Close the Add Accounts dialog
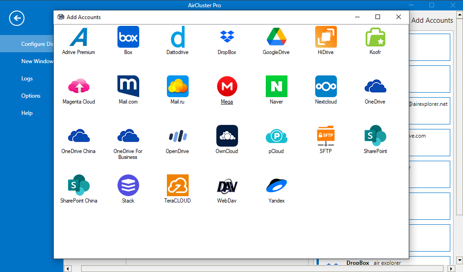This screenshot has height=272, width=463. click(x=398, y=17)
